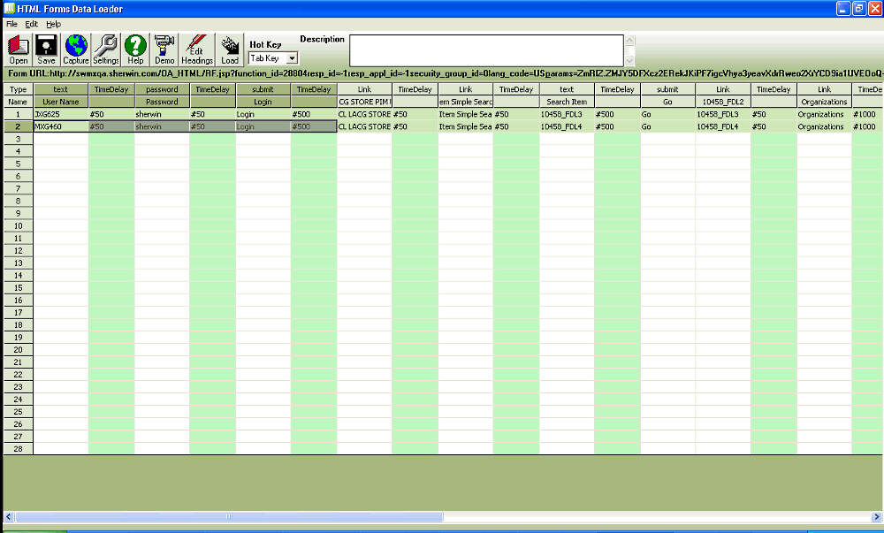The height and width of the screenshot is (533, 884).
Task: Click the horizontal scrollbar thumb
Action: pyautogui.click(x=229, y=517)
